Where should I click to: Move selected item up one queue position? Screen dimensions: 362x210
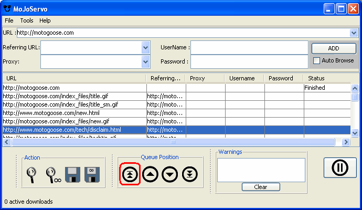(150, 174)
